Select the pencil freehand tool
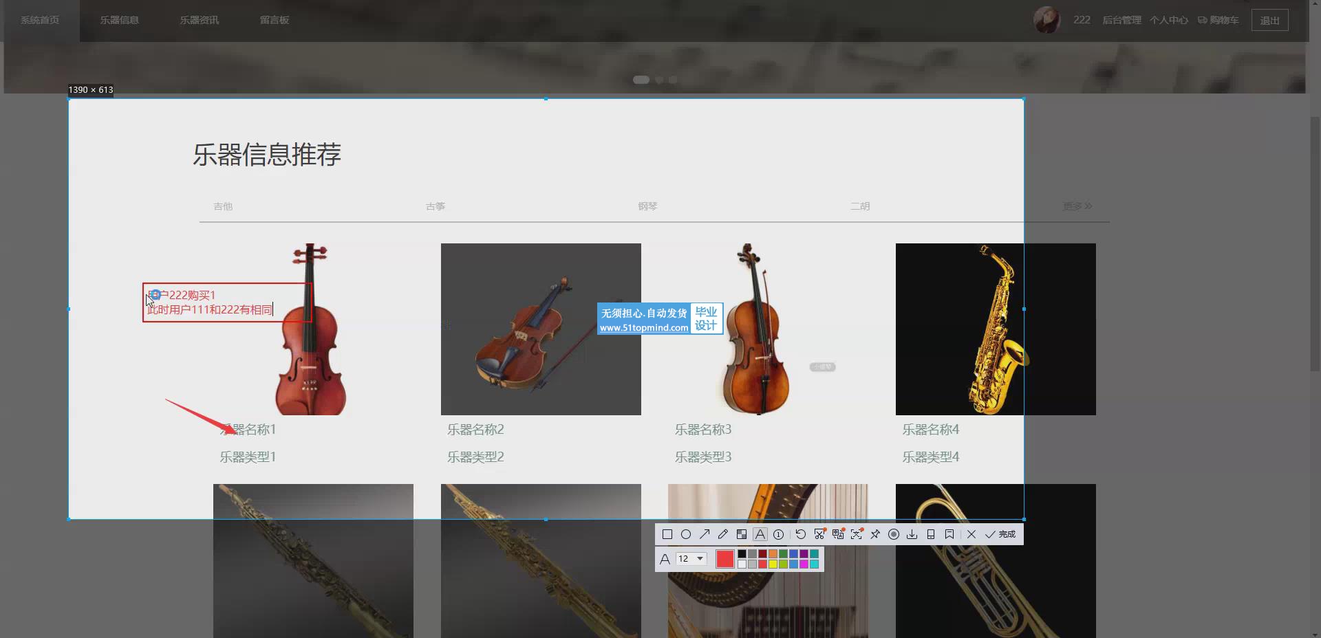This screenshot has height=638, width=1321. [723, 534]
